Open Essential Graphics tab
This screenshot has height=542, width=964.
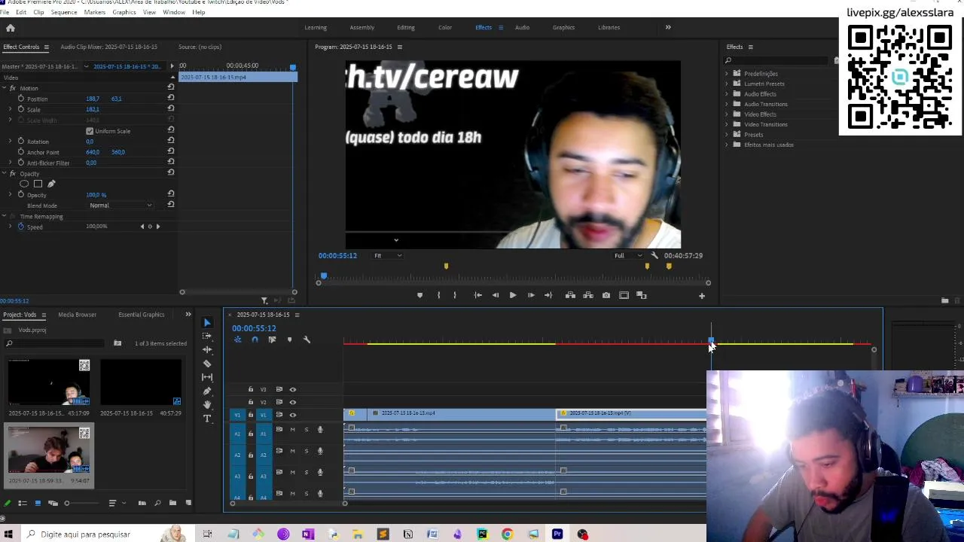tap(142, 315)
